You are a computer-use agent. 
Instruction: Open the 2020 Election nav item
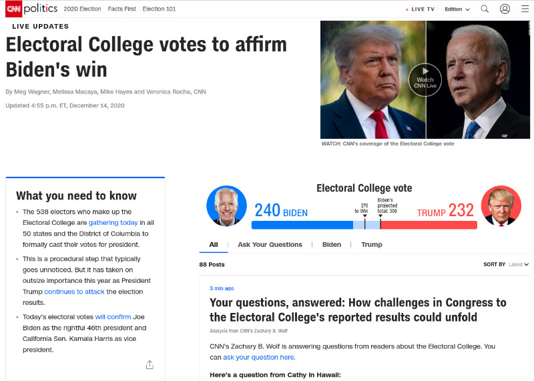82,9
